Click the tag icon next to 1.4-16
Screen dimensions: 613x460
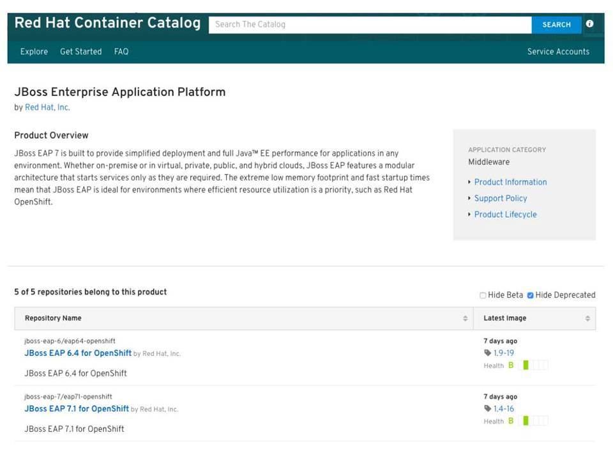(487, 408)
